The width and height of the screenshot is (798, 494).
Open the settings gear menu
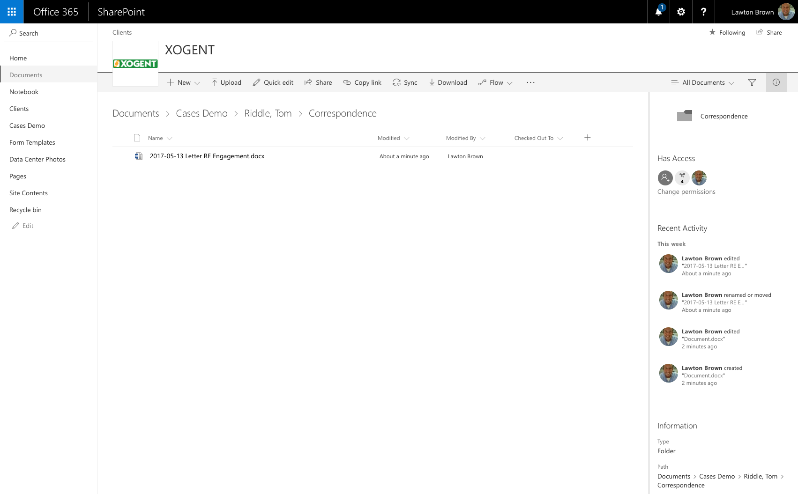(681, 12)
